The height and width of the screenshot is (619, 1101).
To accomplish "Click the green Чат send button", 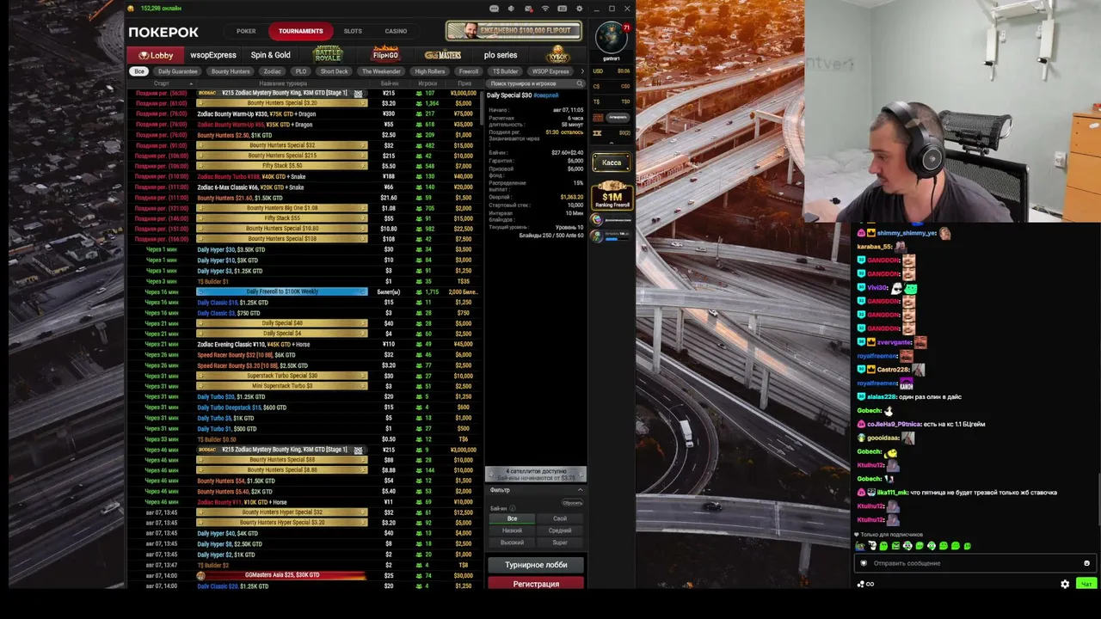I will [1086, 584].
